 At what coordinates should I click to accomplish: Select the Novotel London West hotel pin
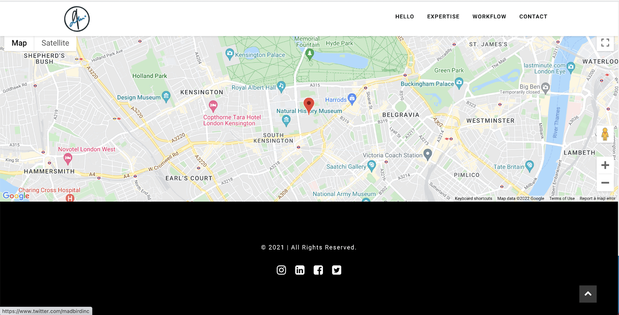tap(68, 158)
